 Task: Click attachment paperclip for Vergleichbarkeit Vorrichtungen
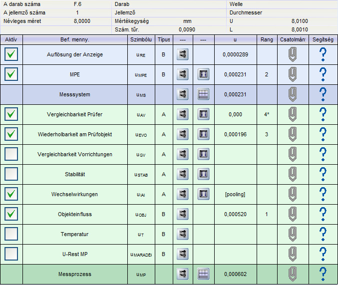[293, 154]
